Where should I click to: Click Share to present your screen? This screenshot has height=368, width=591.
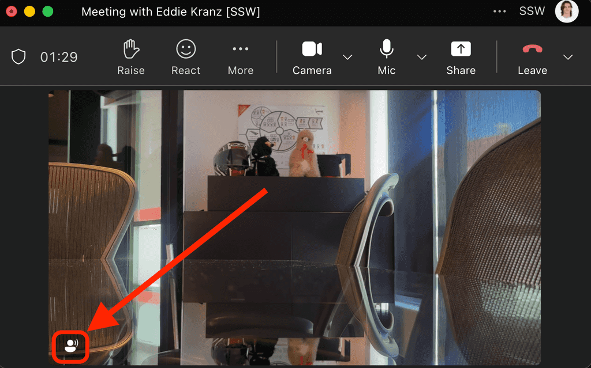tap(461, 57)
